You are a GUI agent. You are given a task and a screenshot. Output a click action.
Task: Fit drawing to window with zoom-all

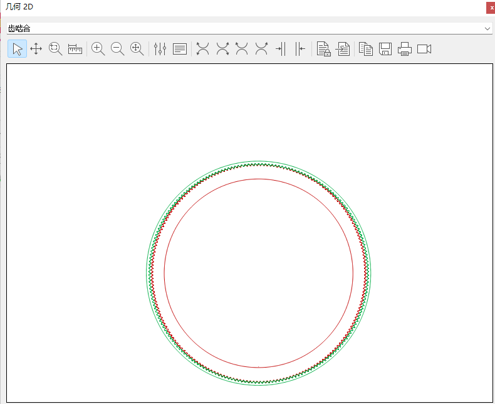(137, 49)
